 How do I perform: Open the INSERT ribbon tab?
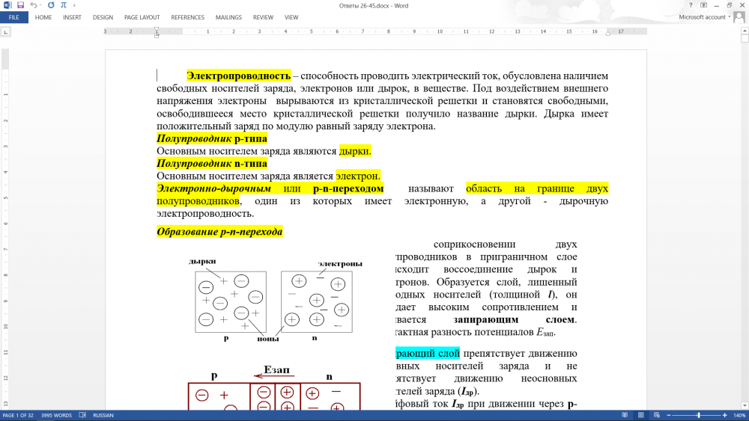click(72, 17)
